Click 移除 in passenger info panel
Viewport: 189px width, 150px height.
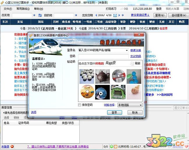[x=16, y=118]
